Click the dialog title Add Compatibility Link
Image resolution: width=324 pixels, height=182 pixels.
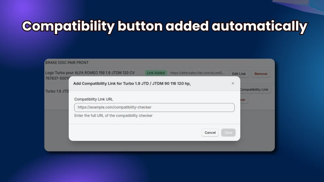(132, 84)
